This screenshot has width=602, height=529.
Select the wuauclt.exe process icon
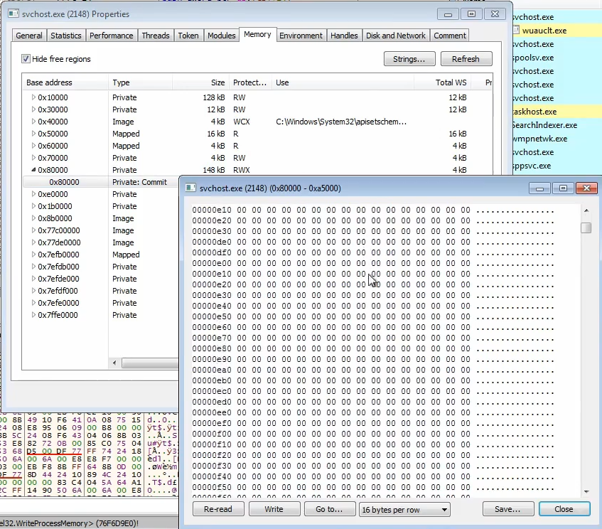click(517, 31)
